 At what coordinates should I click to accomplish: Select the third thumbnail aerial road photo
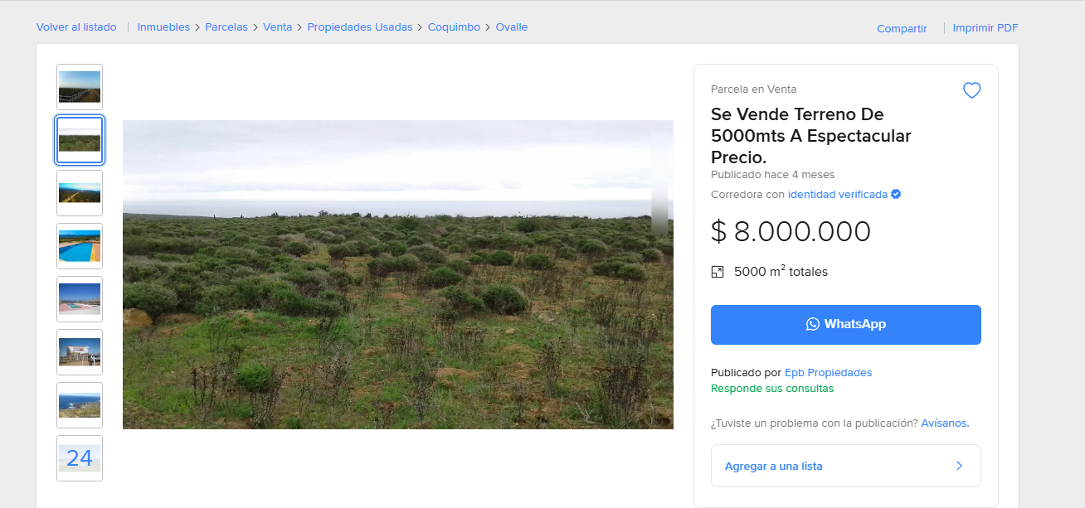point(80,193)
